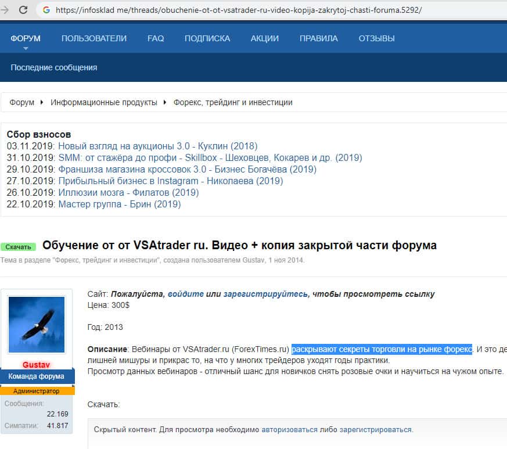Click the Администратор badge

37,391
